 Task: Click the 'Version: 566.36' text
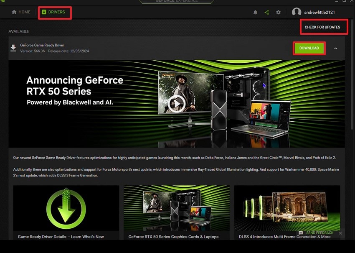[33, 51]
